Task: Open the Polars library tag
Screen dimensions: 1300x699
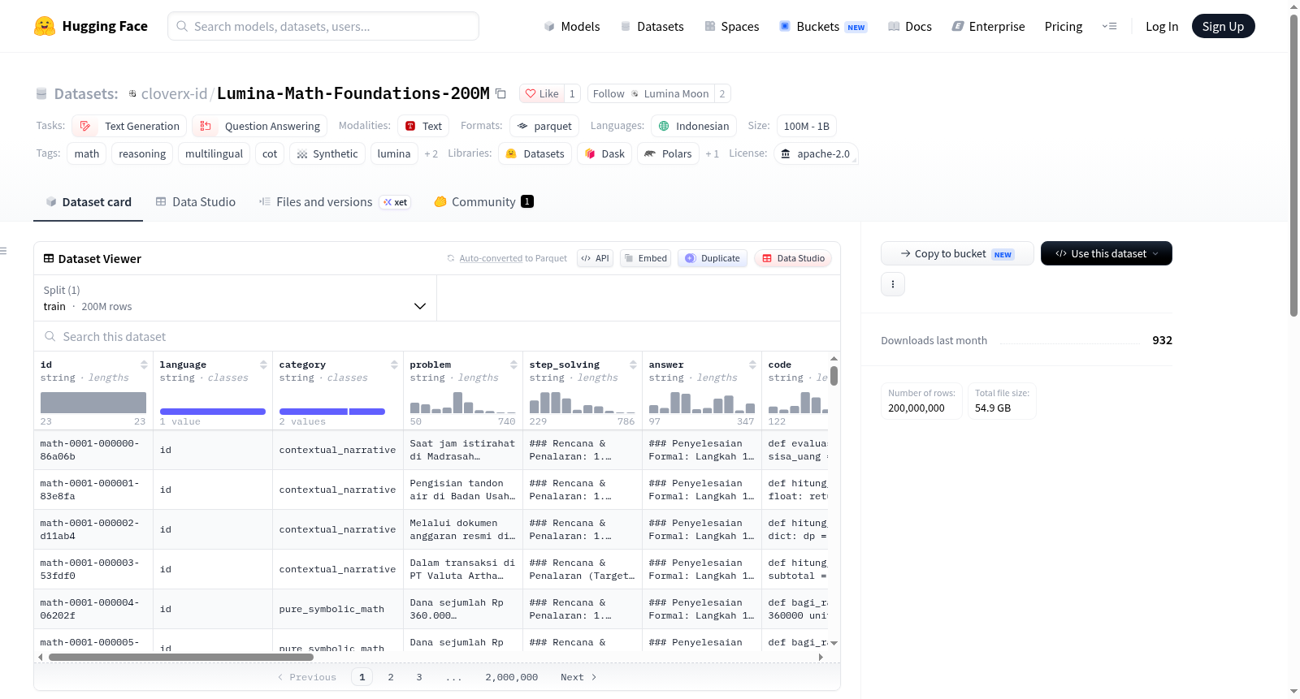Action: [668, 153]
